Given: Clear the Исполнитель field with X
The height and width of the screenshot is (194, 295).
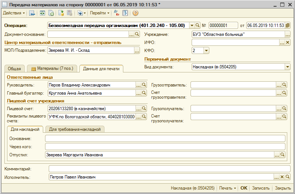Looking at the screenshot, I should click(282, 177).
